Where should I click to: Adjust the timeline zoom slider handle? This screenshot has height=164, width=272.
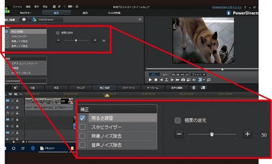click(14, 142)
